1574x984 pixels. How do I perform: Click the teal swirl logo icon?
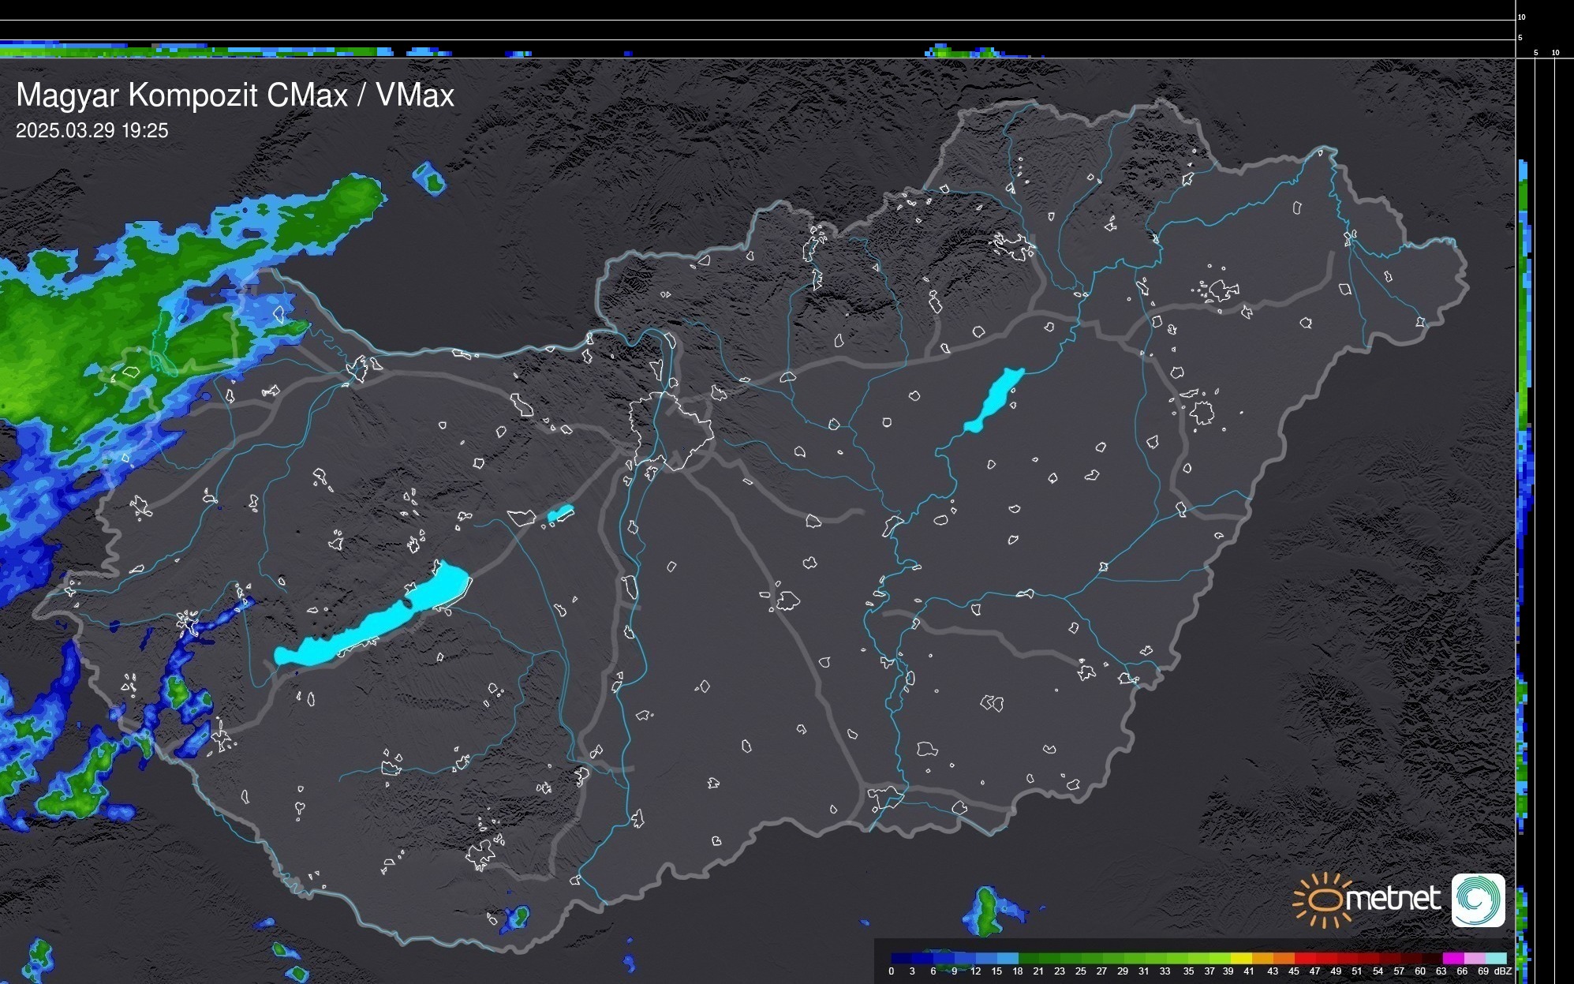pos(1479,900)
